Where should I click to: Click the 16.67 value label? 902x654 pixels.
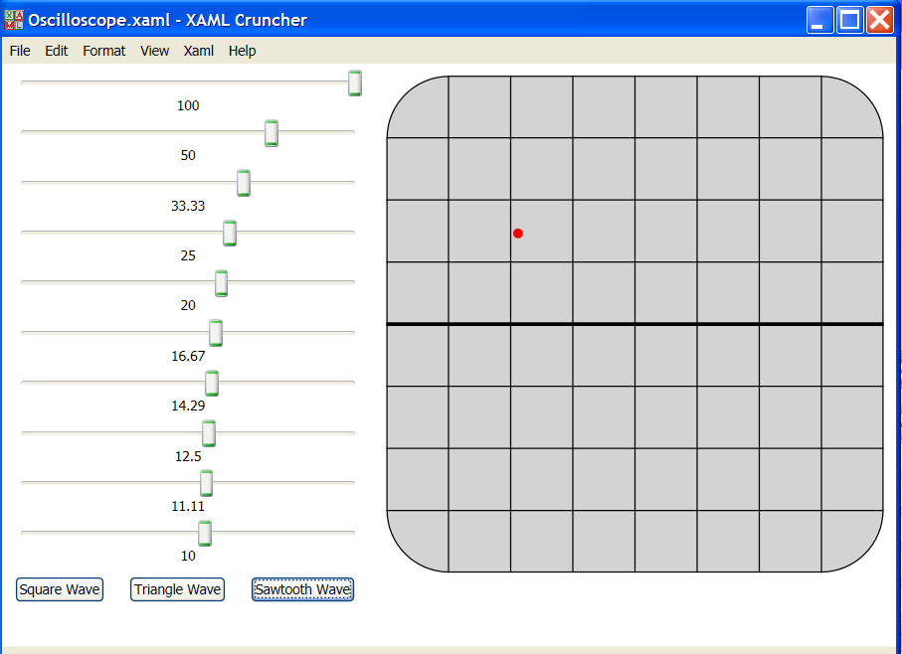click(188, 356)
